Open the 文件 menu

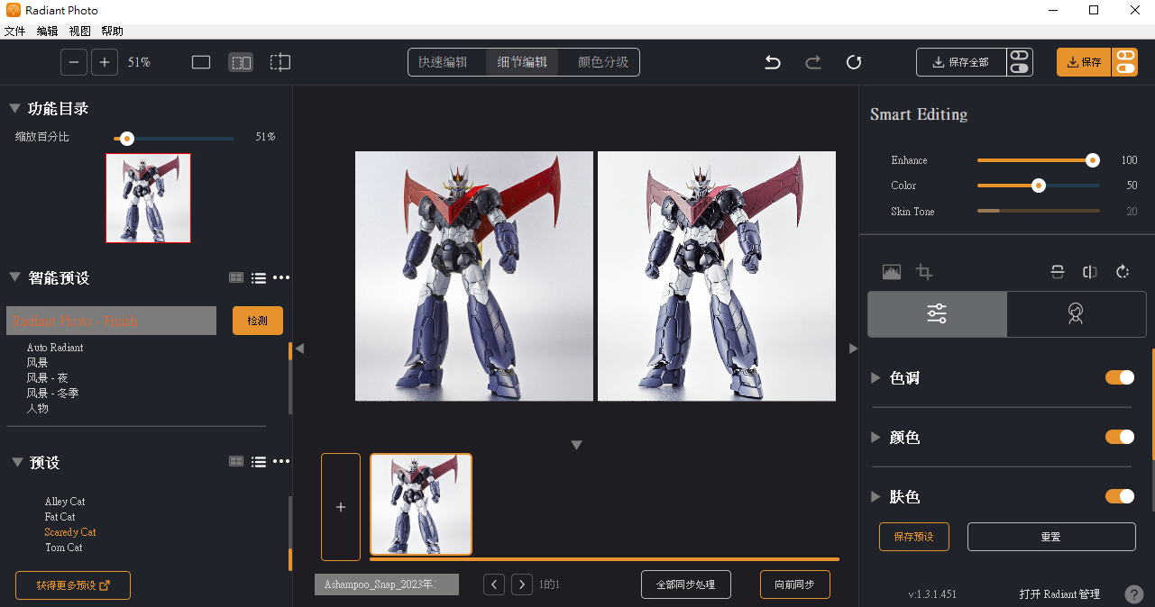[14, 32]
